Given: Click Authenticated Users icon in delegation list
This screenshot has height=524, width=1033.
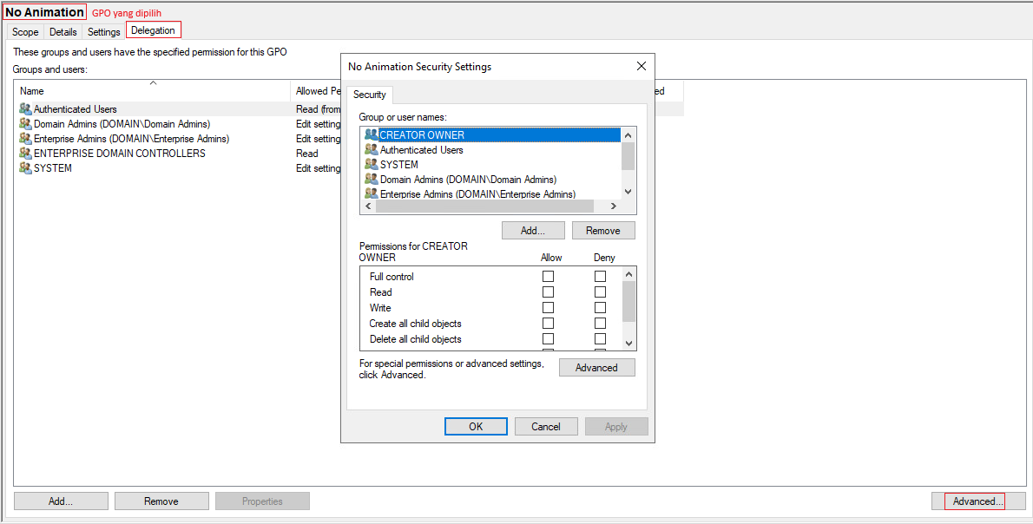Looking at the screenshot, I should click(25, 109).
